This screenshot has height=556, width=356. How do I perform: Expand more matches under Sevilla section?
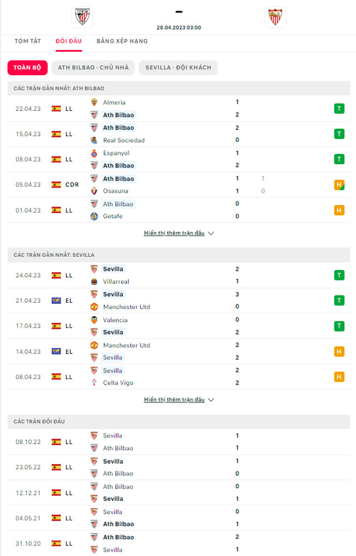coord(179,400)
